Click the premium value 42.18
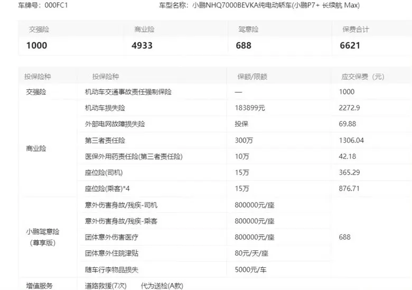 pos(348,156)
